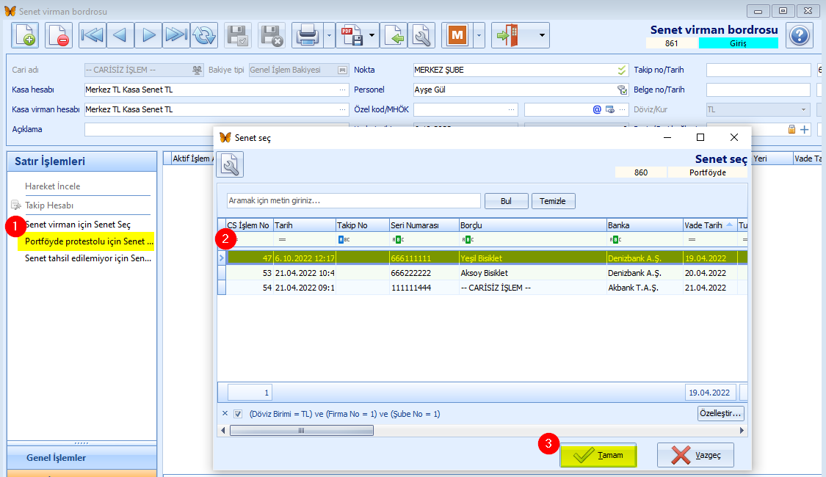Click the checkmark icon in the Nokta field

(x=622, y=70)
